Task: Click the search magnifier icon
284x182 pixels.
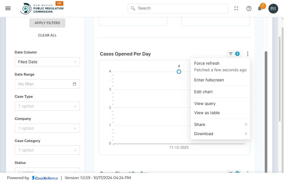Action: [x=133, y=8]
